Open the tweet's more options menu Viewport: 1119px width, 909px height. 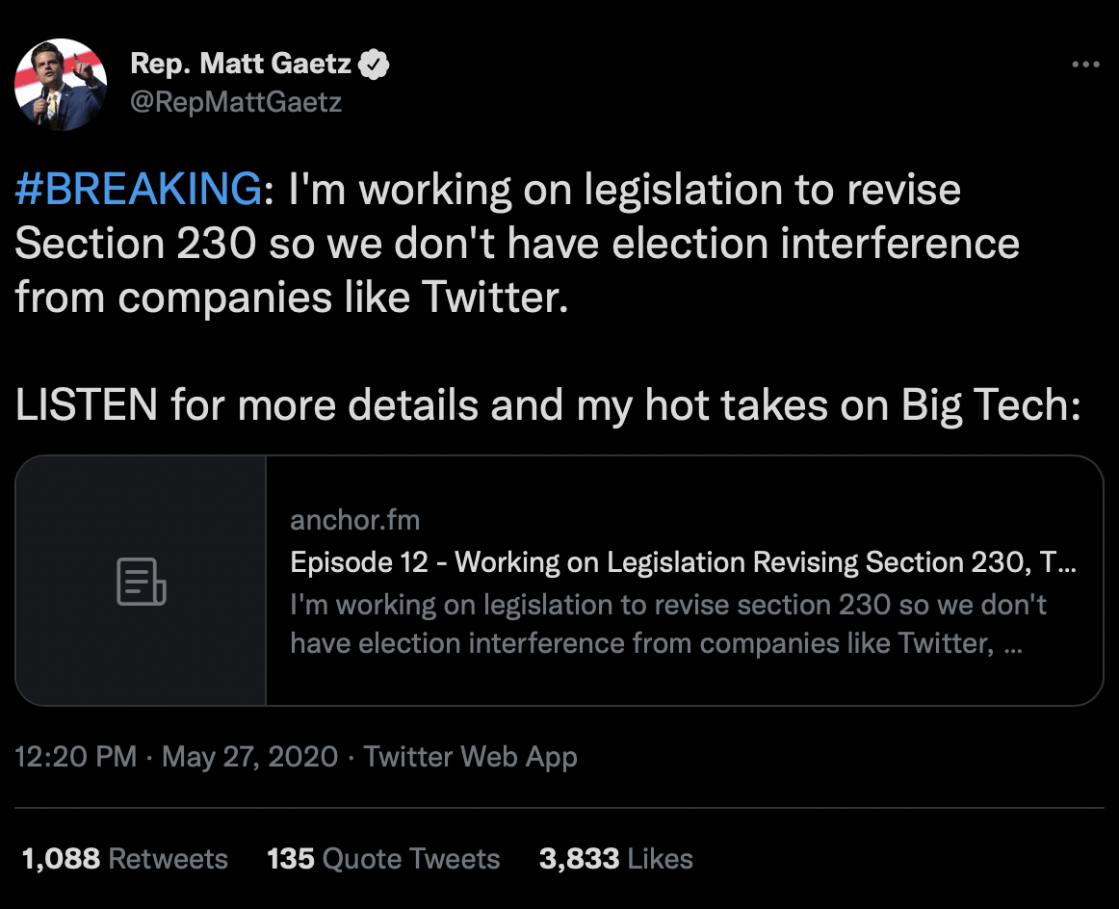pos(1084,65)
